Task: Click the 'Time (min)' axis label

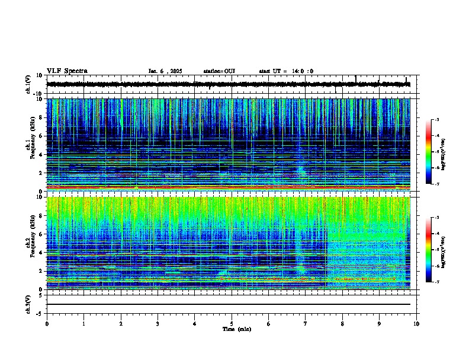Action: tap(237, 329)
